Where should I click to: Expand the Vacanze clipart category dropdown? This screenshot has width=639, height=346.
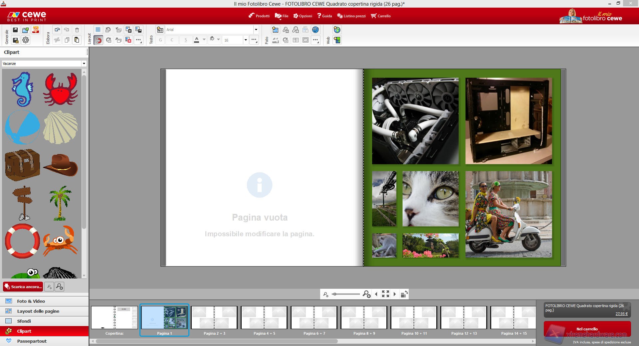pyautogui.click(x=84, y=64)
